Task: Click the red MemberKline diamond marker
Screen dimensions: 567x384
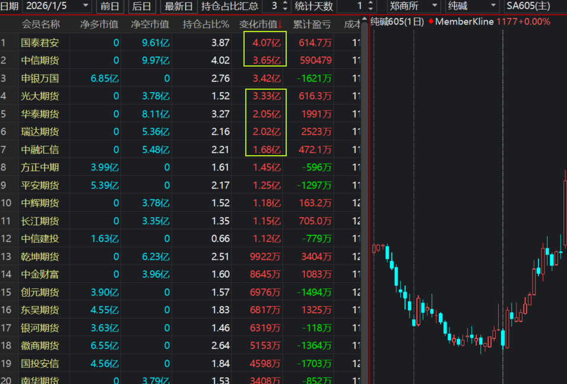Action: (x=430, y=21)
